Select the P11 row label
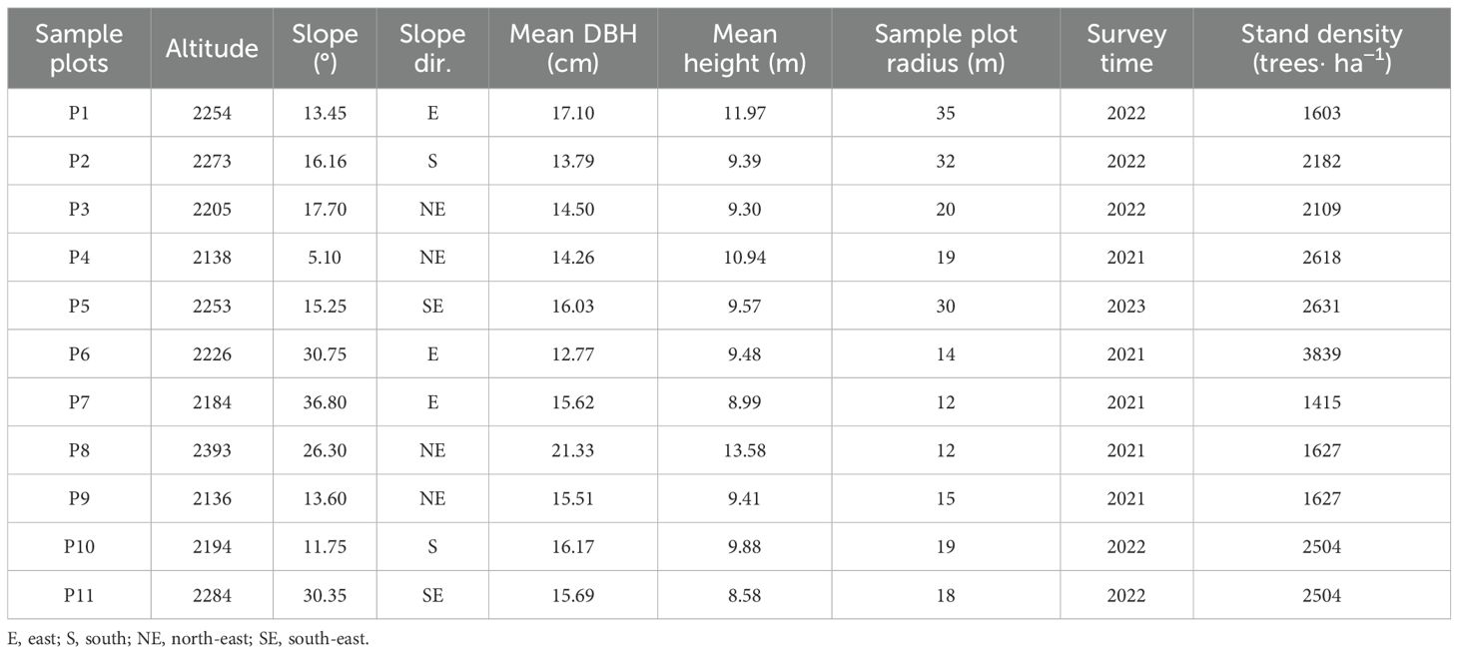This screenshot has width=1458, height=654. (79, 595)
